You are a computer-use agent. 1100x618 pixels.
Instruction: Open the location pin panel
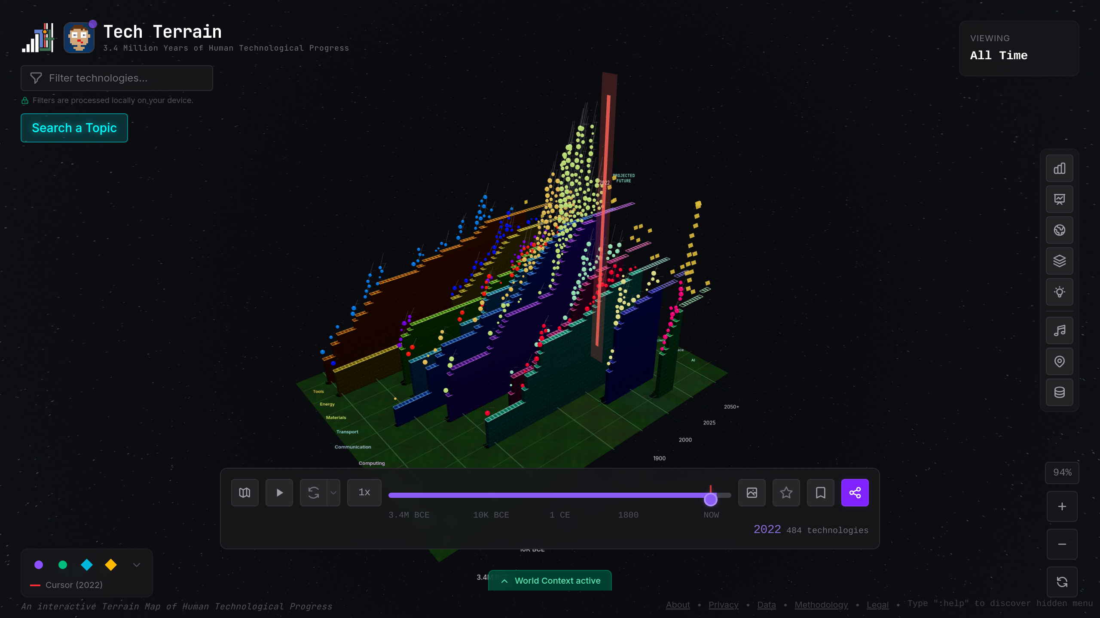click(x=1059, y=361)
